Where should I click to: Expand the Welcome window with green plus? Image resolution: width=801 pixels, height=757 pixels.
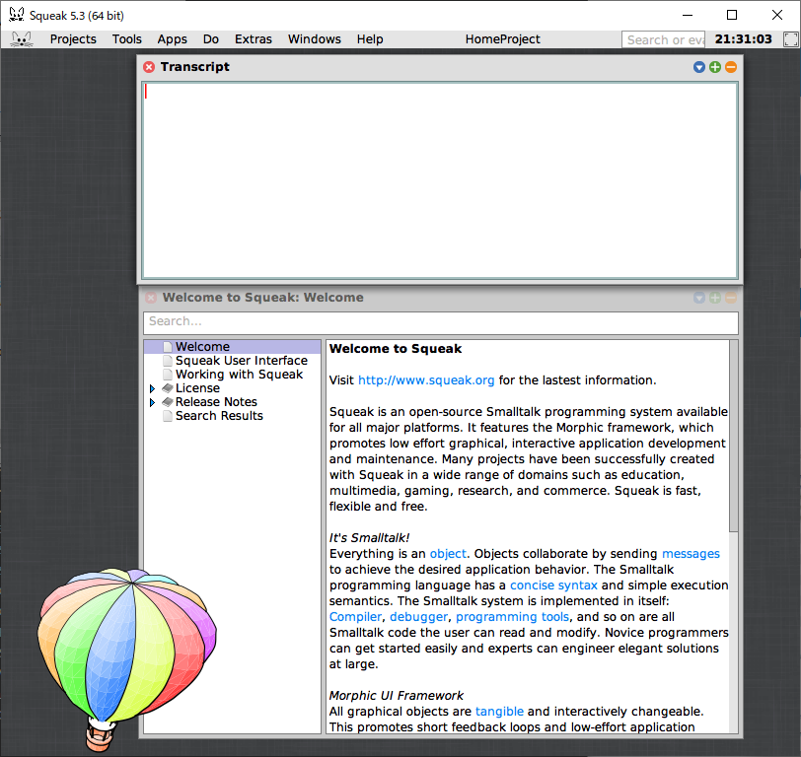(715, 298)
